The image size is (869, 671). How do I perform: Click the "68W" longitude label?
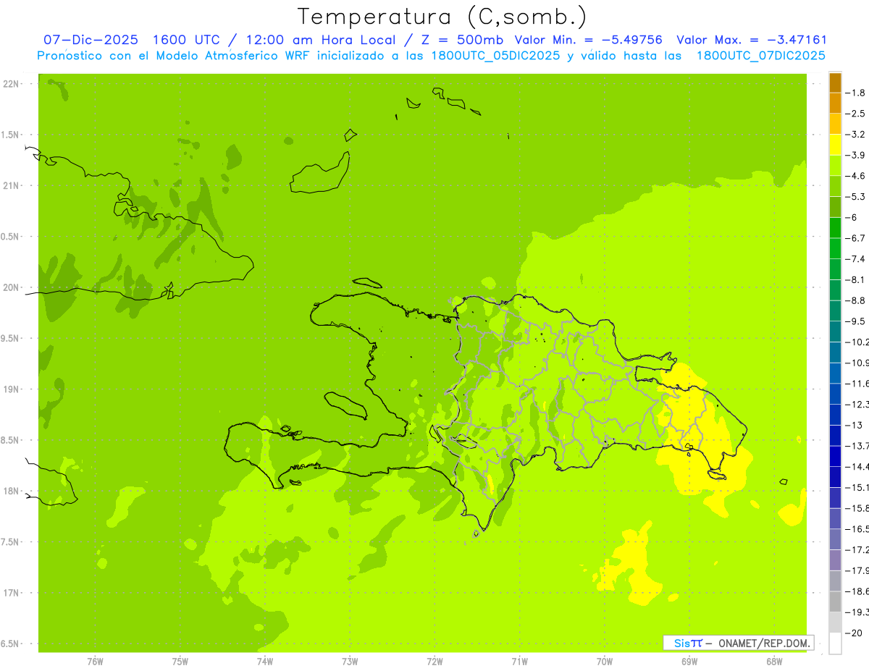774,662
